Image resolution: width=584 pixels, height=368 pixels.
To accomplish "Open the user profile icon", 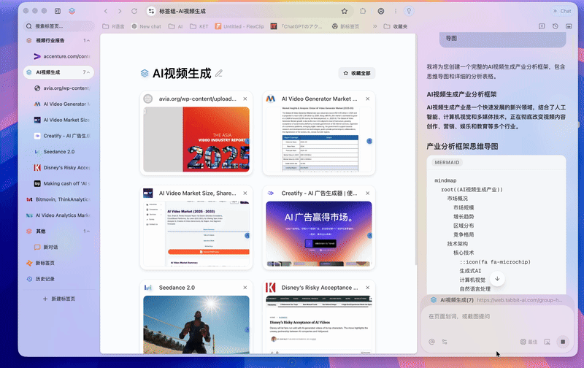I will pyautogui.click(x=381, y=11).
